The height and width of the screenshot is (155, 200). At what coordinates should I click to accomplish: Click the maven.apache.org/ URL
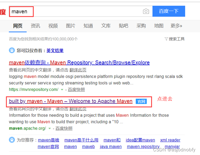tap(28, 128)
